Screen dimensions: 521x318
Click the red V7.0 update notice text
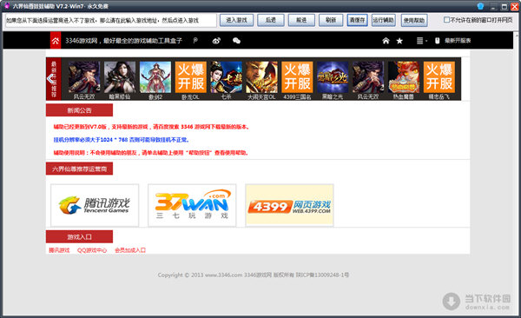151,127
